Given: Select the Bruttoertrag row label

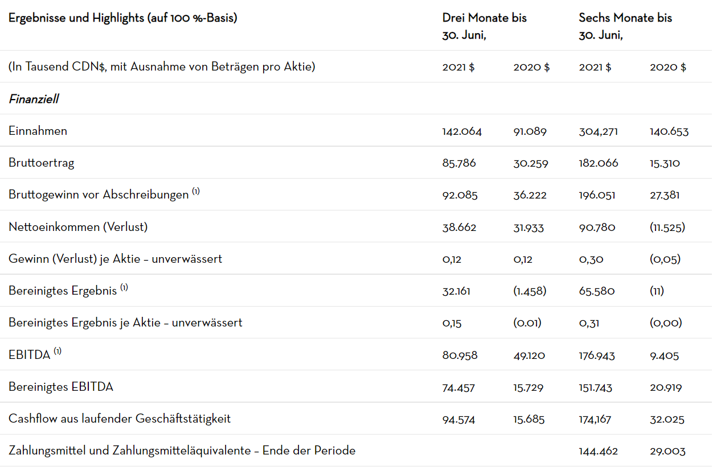Looking at the screenshot, I should [x=41, y=163].
